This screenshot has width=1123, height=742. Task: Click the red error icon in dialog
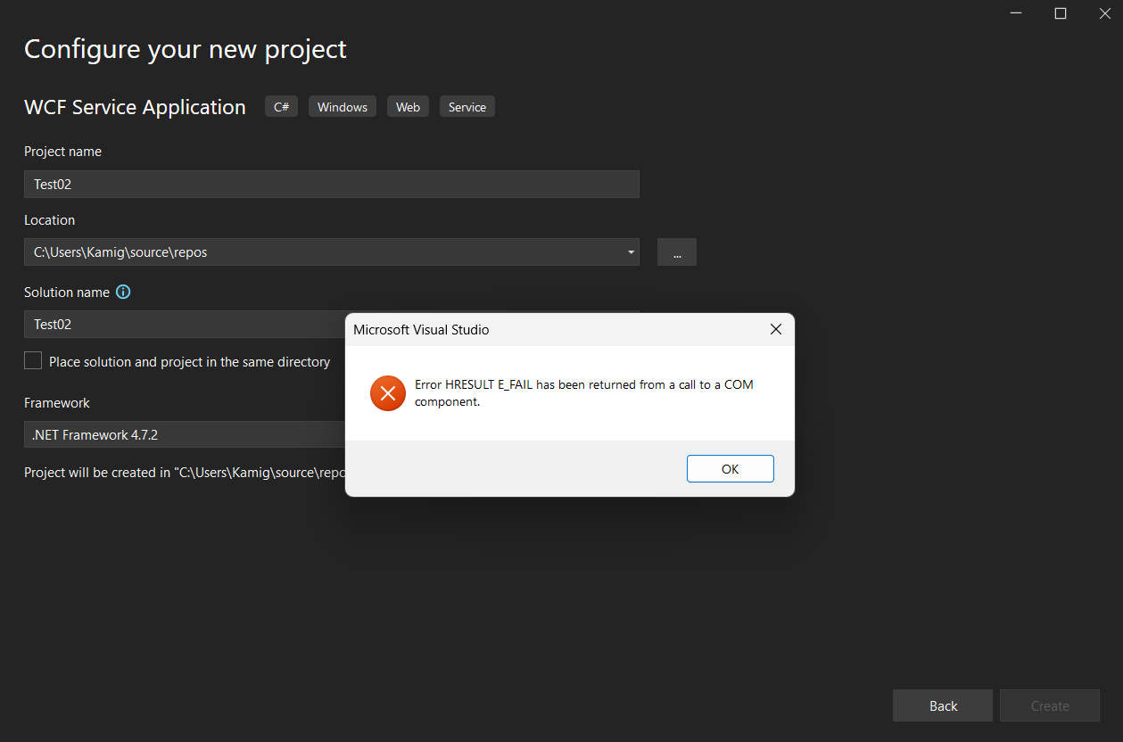[388, 393]
